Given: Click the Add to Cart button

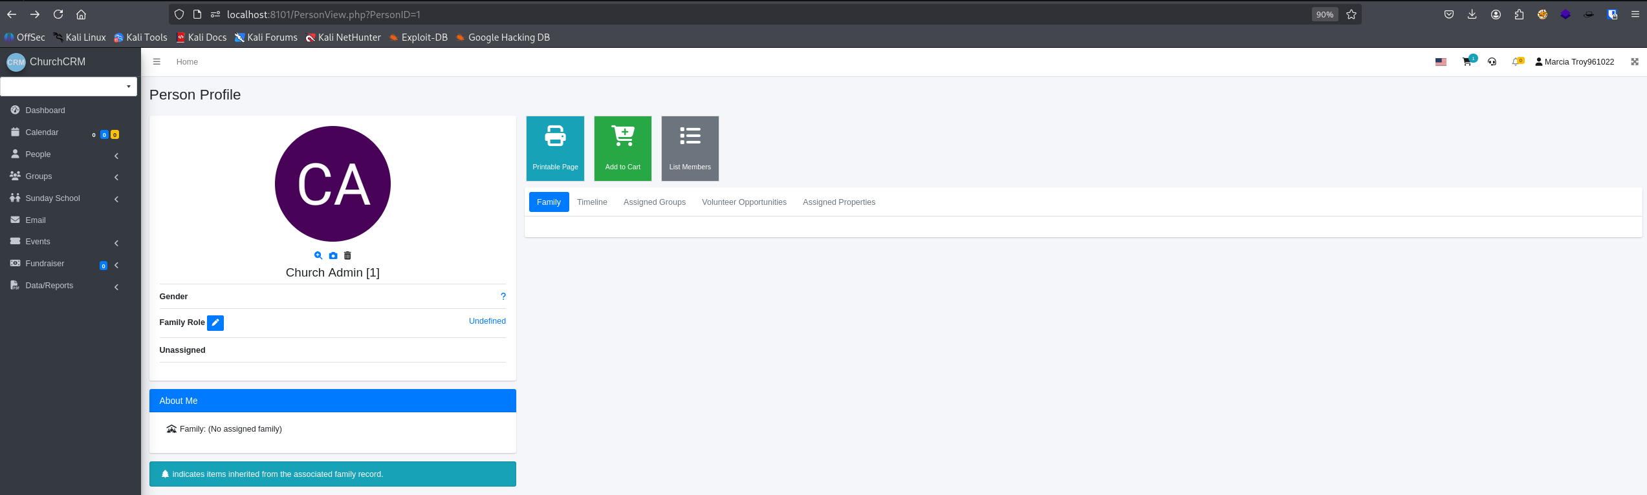Looking at the screenshot, I should click(x=623, y=149).
